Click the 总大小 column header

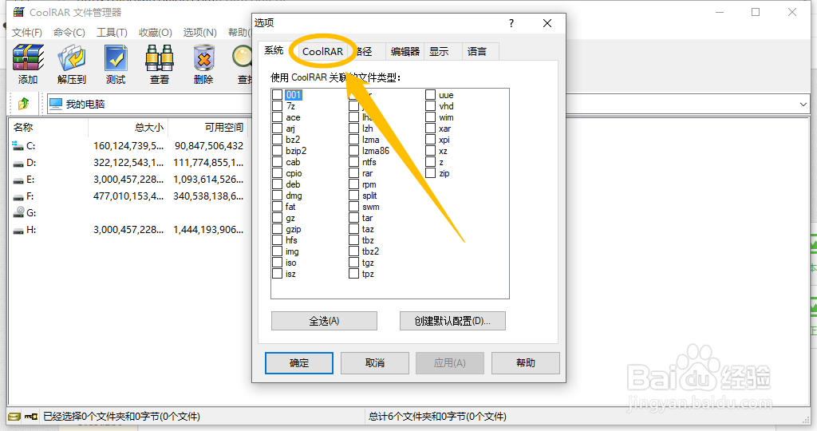(x=128, y=127)
